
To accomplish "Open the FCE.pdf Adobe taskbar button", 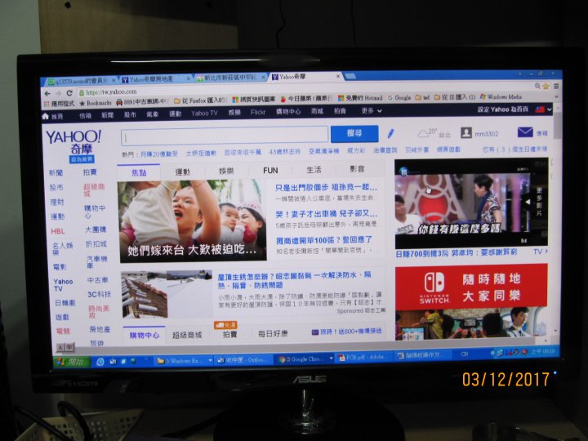I will click(x=363, y=358).
